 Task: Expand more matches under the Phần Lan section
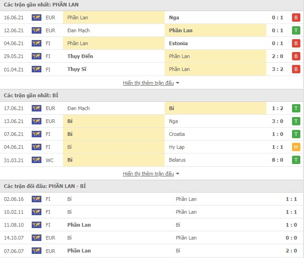148,83
